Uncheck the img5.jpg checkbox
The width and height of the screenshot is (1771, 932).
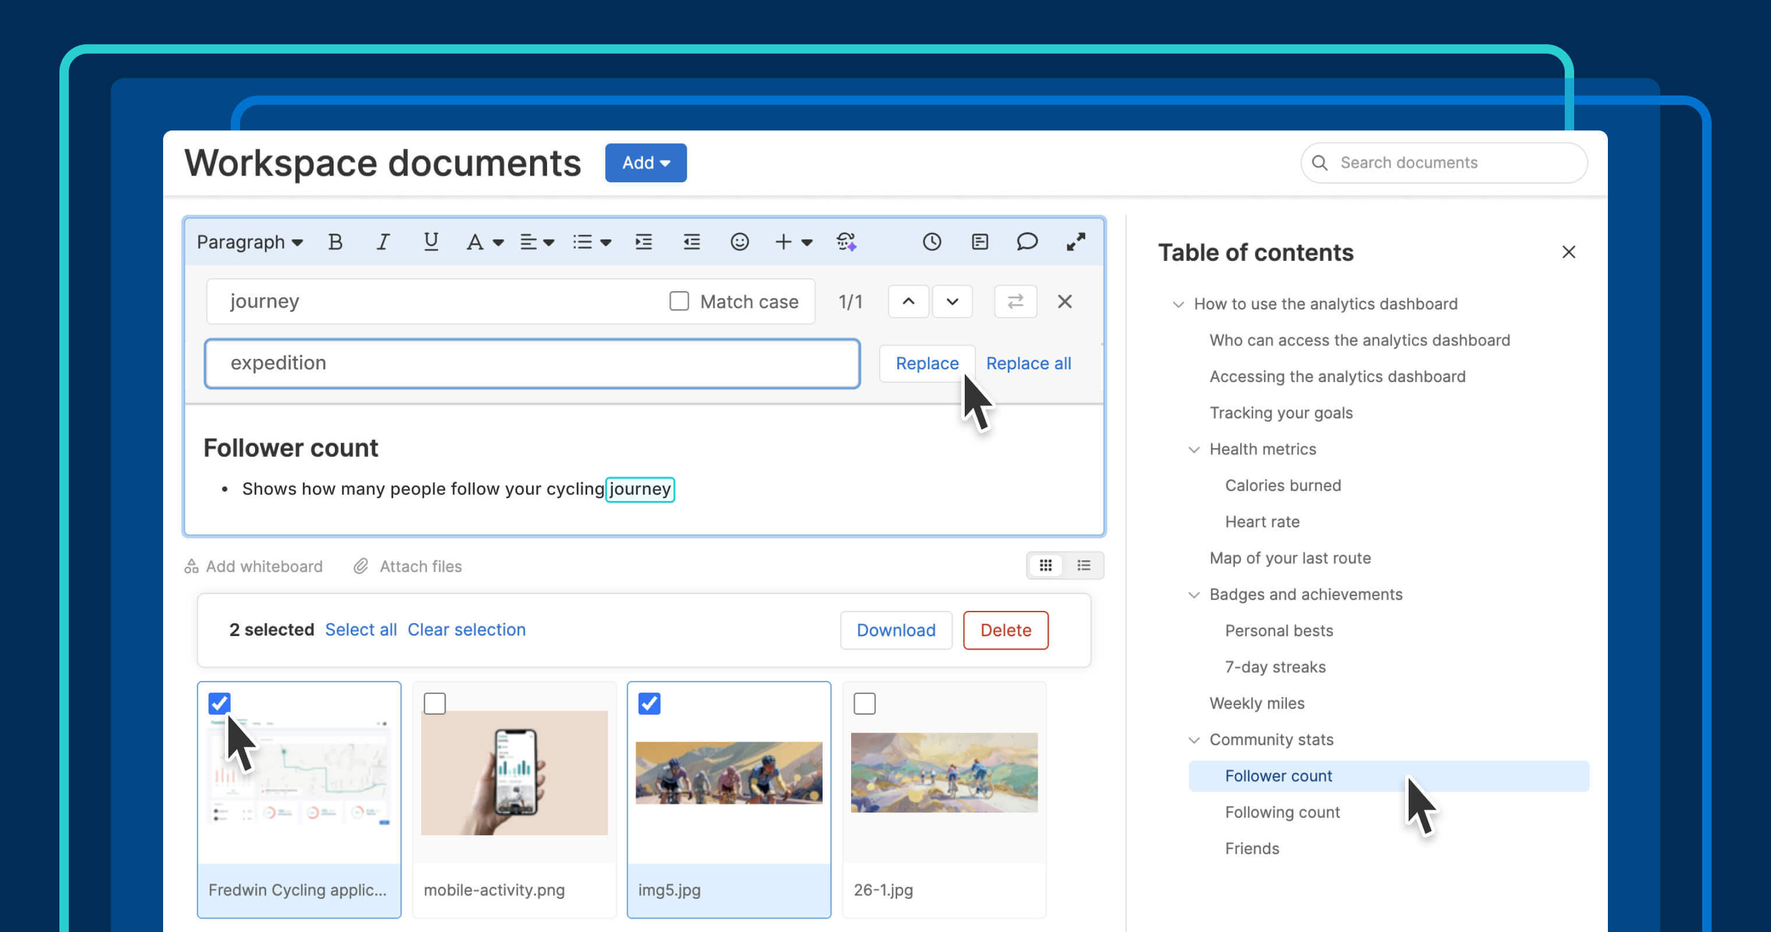649,703
